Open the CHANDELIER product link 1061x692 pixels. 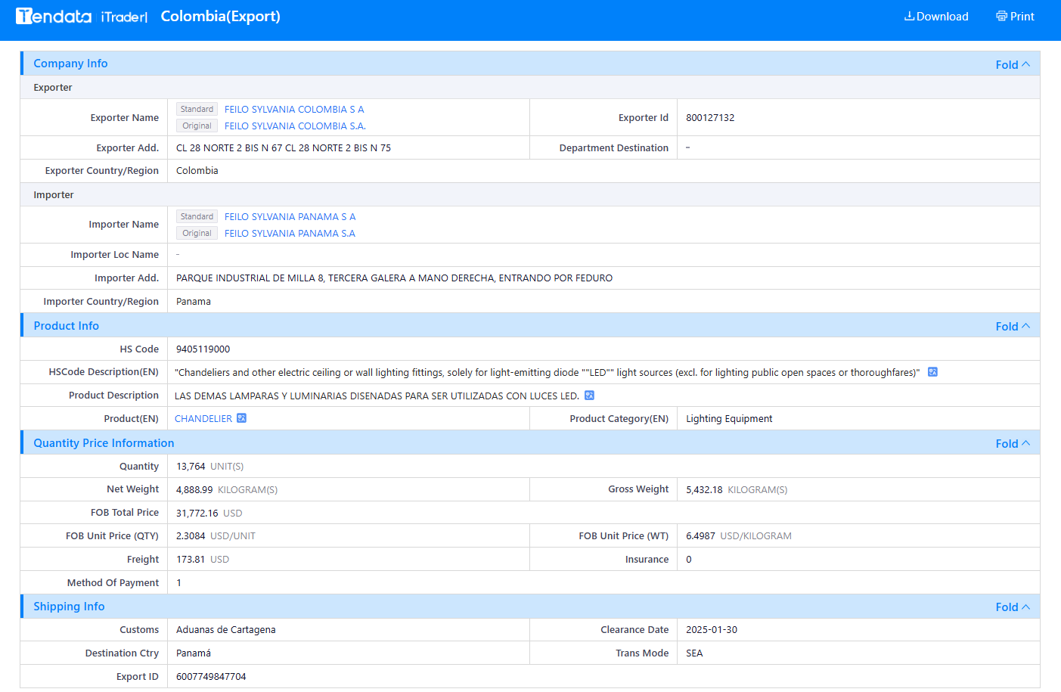pos(203,419)
